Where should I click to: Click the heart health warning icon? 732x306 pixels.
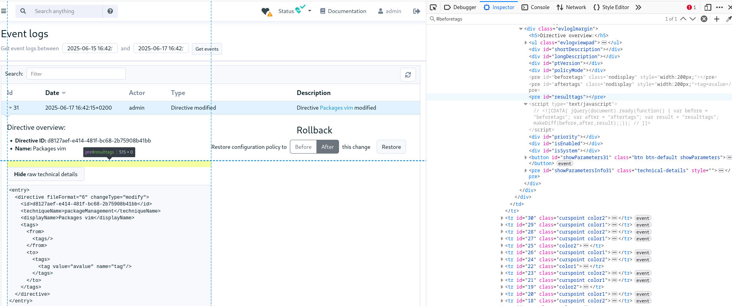[266, 12]
